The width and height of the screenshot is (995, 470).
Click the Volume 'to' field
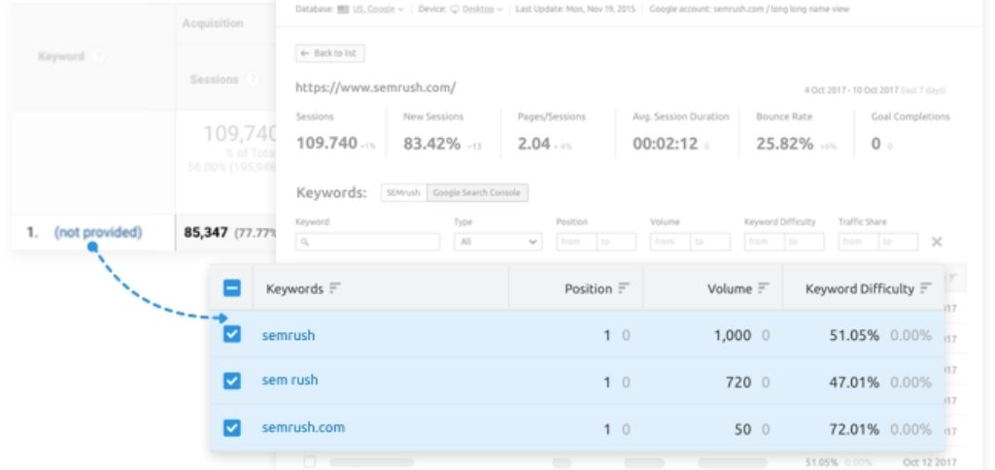[x=710, y=242]
